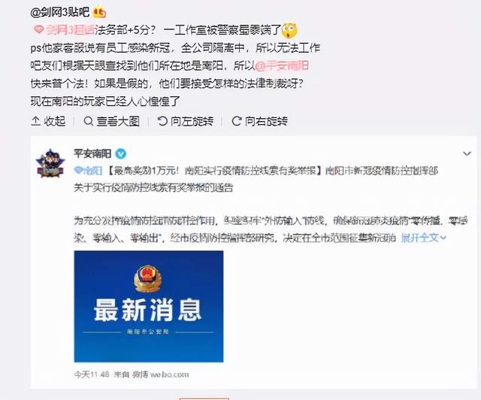481x400 pixels.
Task: Rotate image left with 向左旋转 icon
Action: point(162,121)
